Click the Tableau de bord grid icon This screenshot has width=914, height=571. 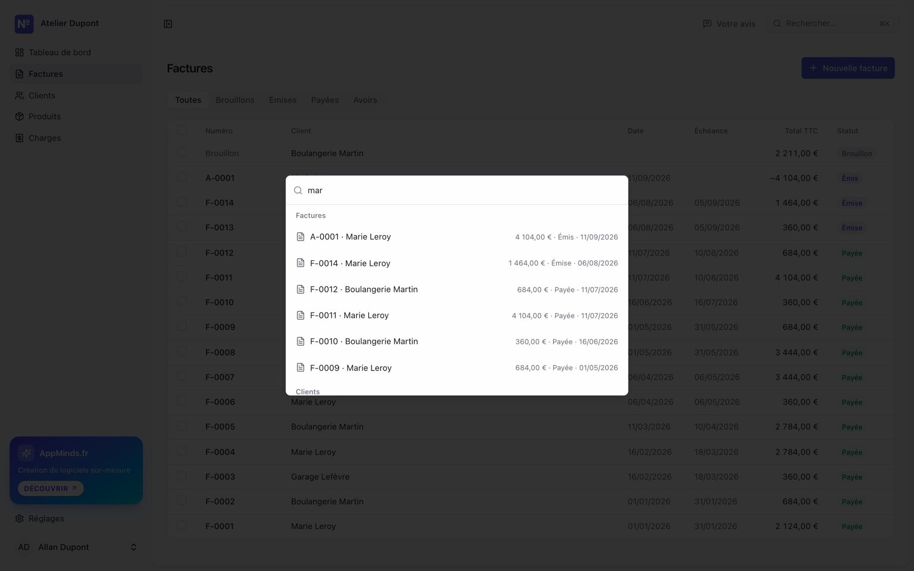[19, 52]
